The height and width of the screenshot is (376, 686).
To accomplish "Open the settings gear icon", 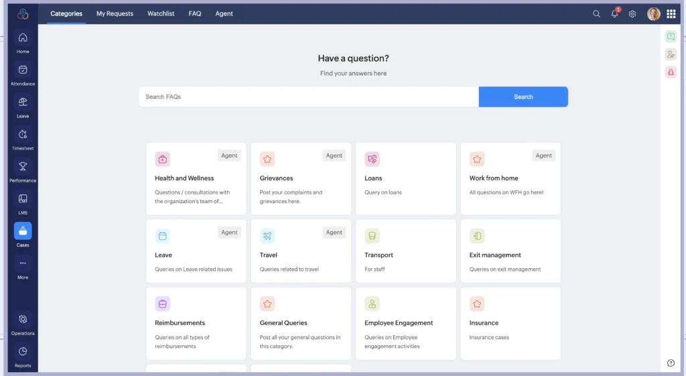I will pos(632,14).
